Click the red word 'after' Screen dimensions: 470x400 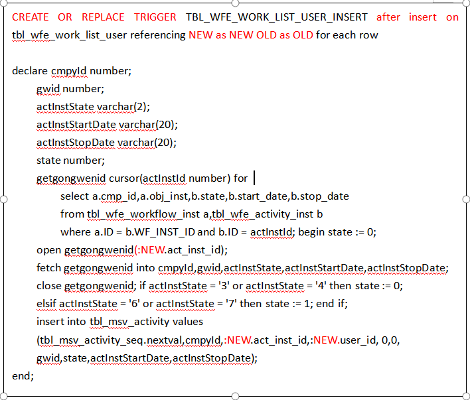coord(388,17)
